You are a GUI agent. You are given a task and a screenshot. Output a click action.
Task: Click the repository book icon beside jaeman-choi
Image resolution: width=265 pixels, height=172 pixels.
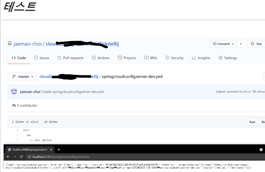coord(10,43)
